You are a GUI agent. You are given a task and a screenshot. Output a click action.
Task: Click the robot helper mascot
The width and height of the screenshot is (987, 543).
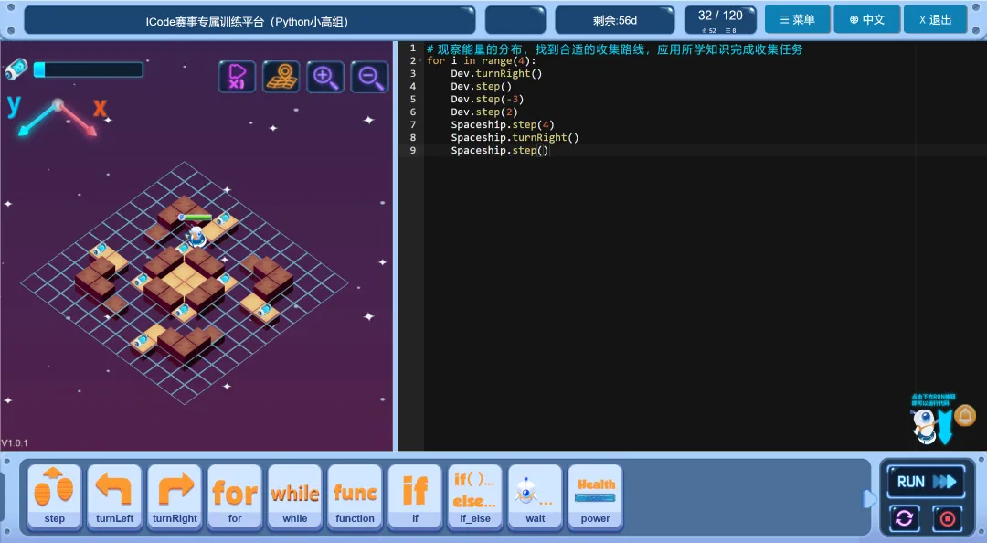coord(925,427)
